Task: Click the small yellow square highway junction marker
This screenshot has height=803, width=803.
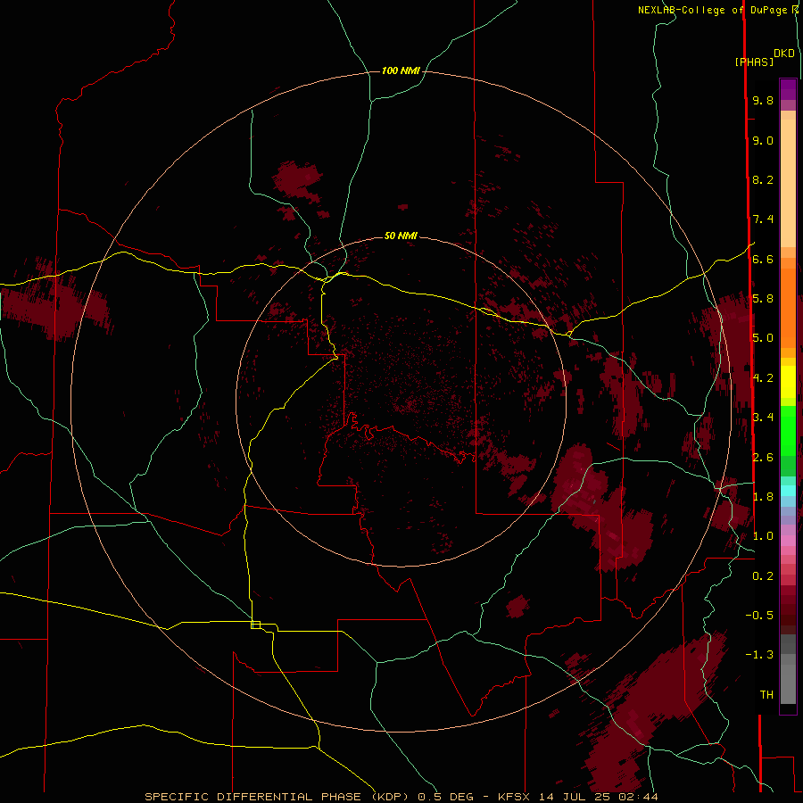Action: pyautogui.click(x=255, y=625)
